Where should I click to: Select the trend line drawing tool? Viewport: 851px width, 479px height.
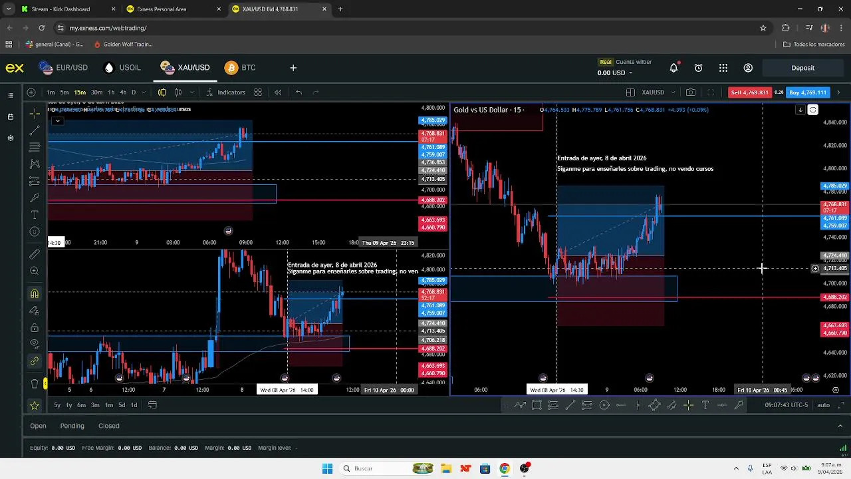[x=35, y=131]
